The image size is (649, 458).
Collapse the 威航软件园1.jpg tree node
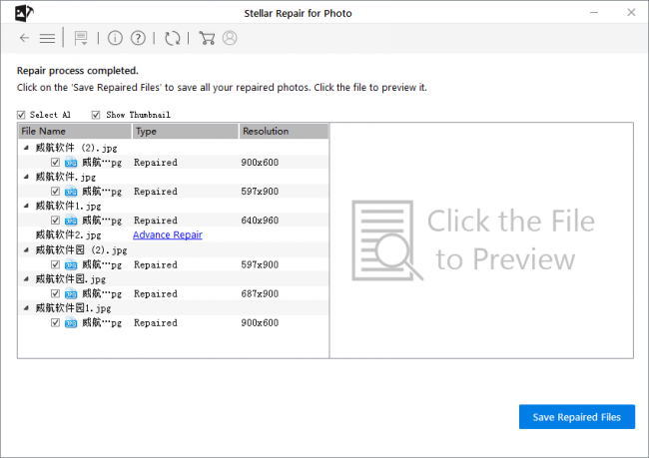pos(26,307)
